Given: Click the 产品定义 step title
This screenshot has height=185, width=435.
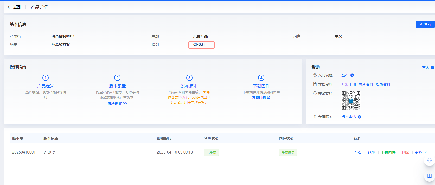Looking at the screenshot, I should (x=46, y=86).
